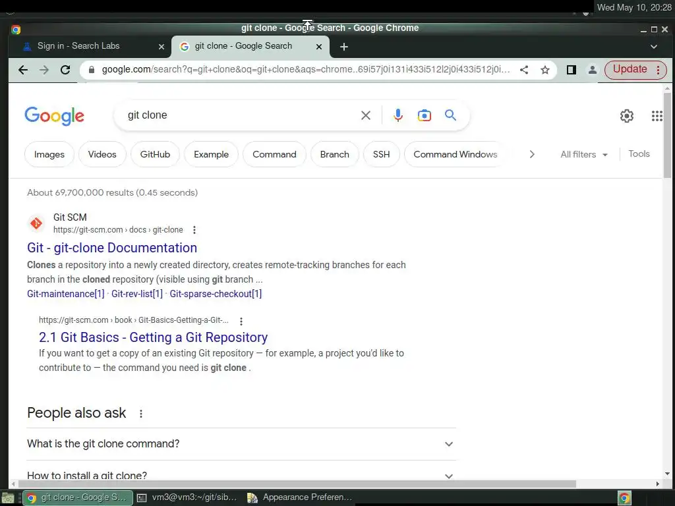Open Git-sparse-checkout[1] sublink
The image size is (675, 506).
[x=216, y=294]
